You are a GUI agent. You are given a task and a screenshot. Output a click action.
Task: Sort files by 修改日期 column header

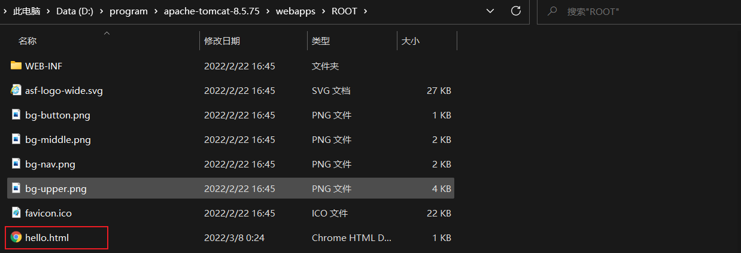coord(222,41)
